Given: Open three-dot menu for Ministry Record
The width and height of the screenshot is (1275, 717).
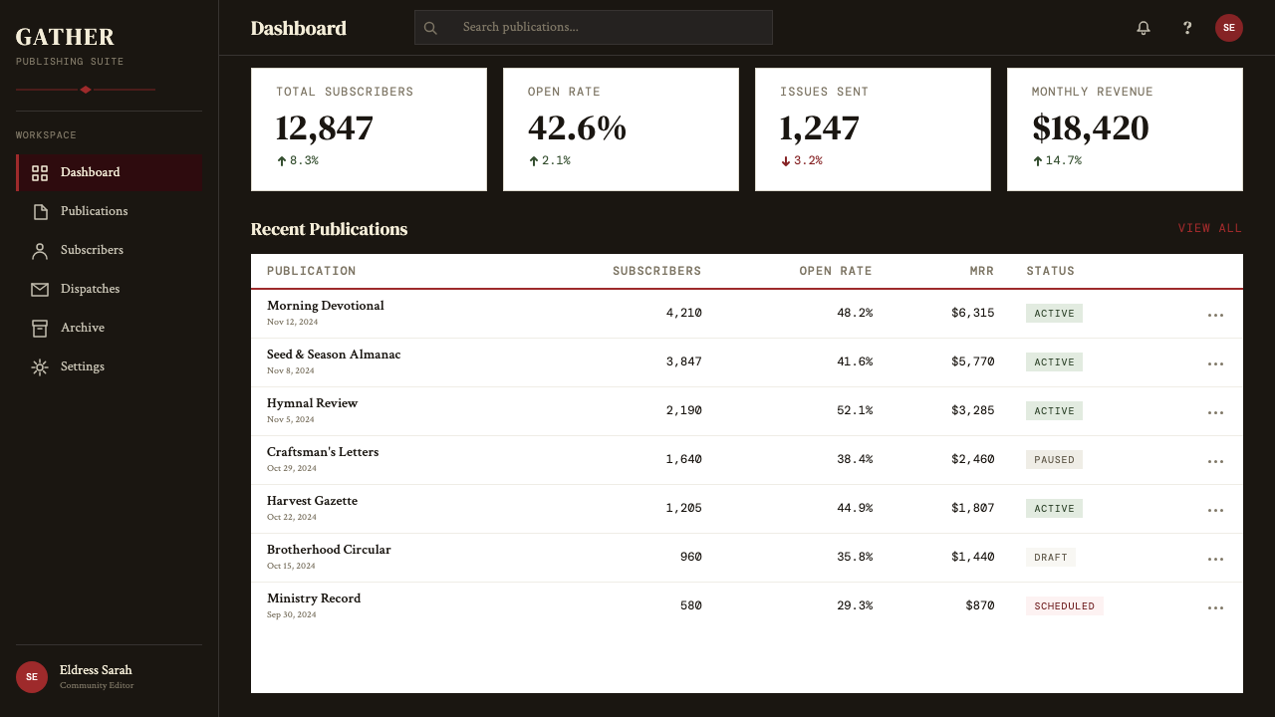Looking at the screenshot, I should pyautogui.click(x=1215, y=607).
